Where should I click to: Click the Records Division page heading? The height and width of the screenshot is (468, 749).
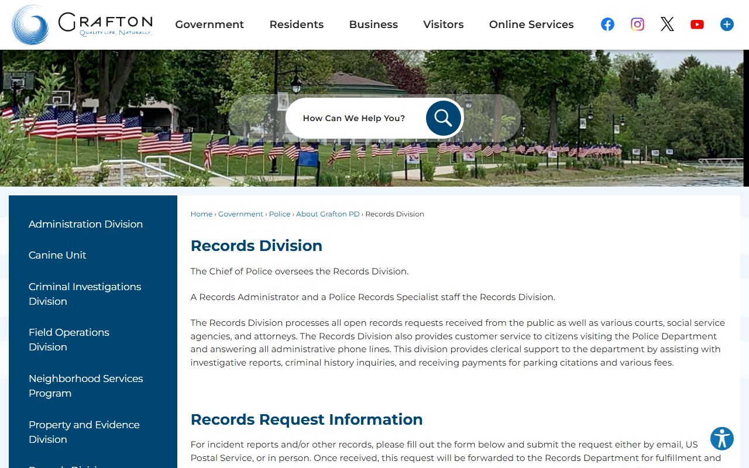[x=256, y=246]
